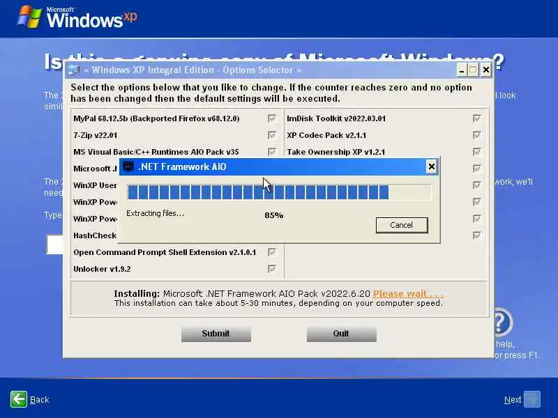Screen dimensions: 558x418
Task: Toggle the MyPal 68.12.5b checkbox
Action: (x=272, y=118)
